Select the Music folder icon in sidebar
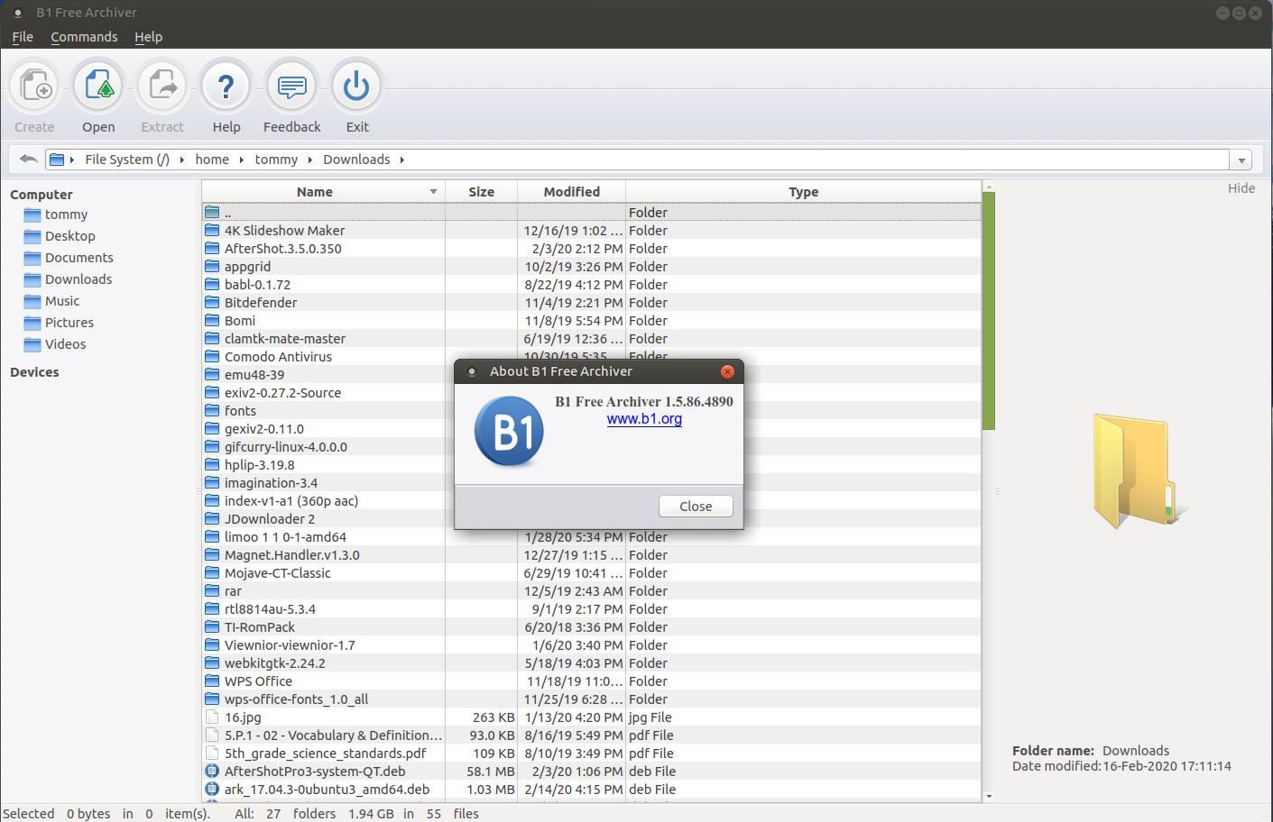Image resolution: width=1273 pixels, height=822 pixels. [x=32, y=301]
